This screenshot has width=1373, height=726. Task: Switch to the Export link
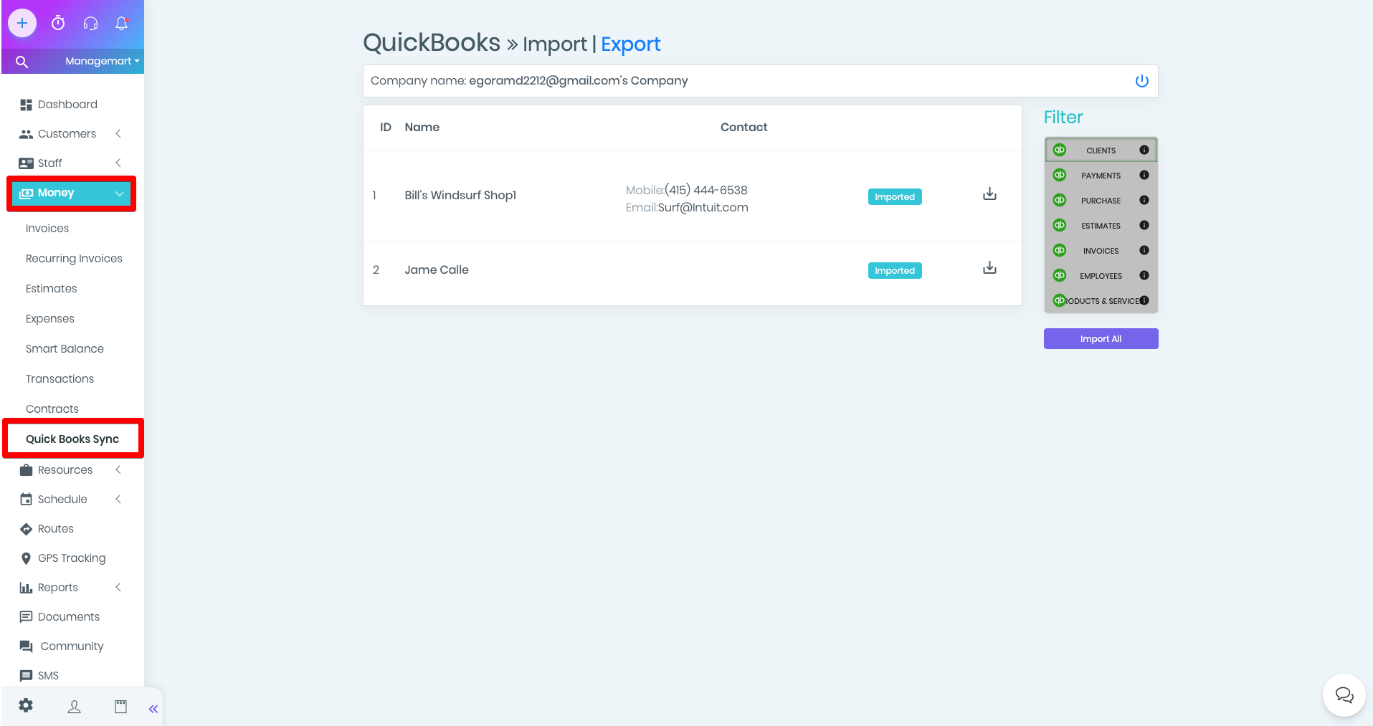coord(631,44)
